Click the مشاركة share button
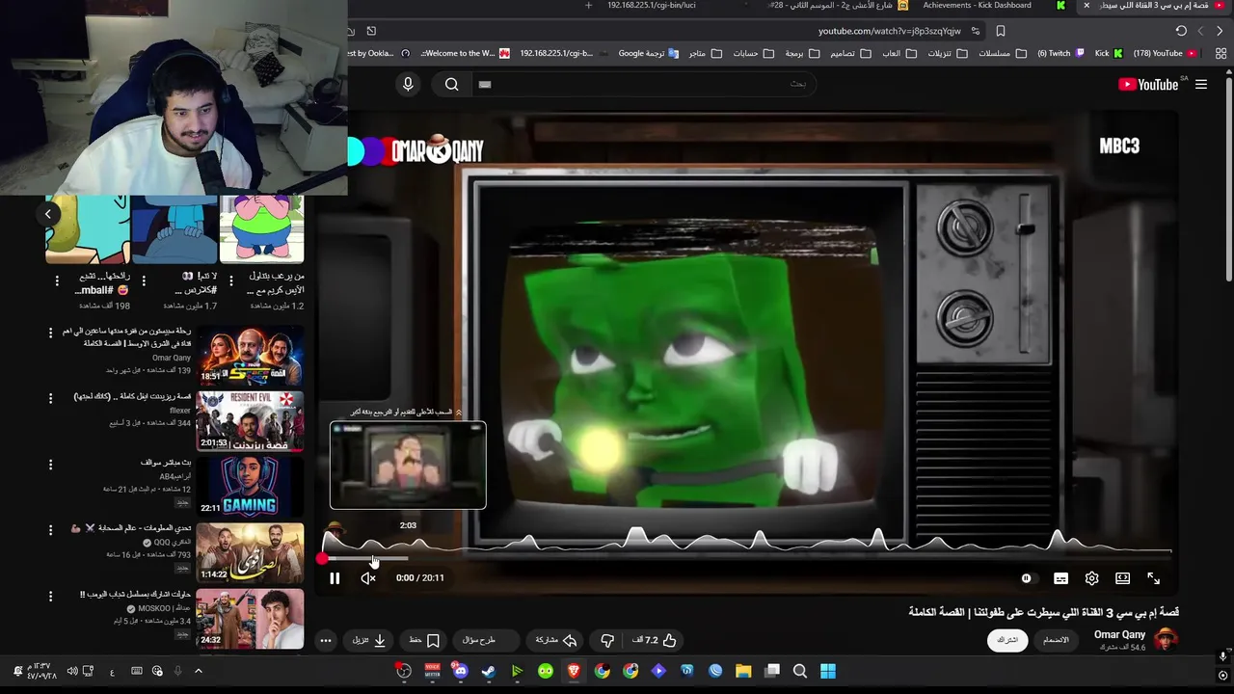This screenshot has width=1234, height=694. point(556,640)
